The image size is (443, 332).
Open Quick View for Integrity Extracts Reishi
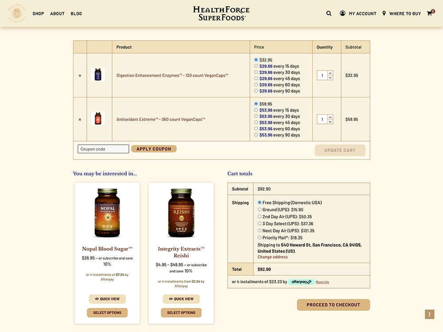click(181, 299)
